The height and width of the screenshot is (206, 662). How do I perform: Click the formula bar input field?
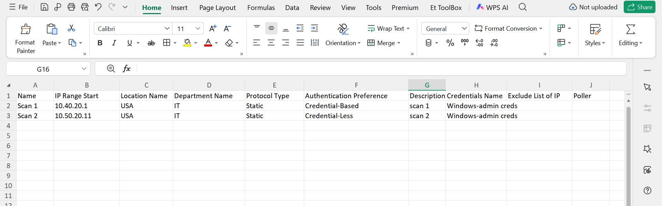click(x=381, y=69)
